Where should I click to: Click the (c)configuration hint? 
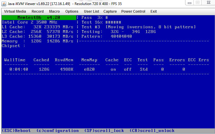[x=58, y=130]
